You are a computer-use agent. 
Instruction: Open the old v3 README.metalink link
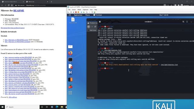(x=17, y=42)
